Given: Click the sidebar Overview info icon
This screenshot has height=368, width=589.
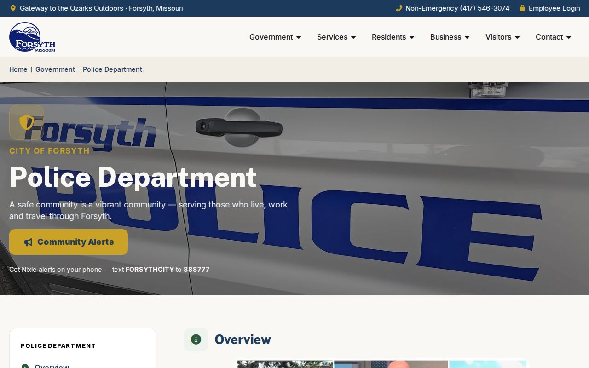Looking at the screenshot, I should click(x=25, y=367).
